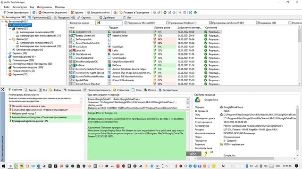Toggle the Программы Windows [1] checkbox
Screen dimensions: 302x169
coord(168,23)
